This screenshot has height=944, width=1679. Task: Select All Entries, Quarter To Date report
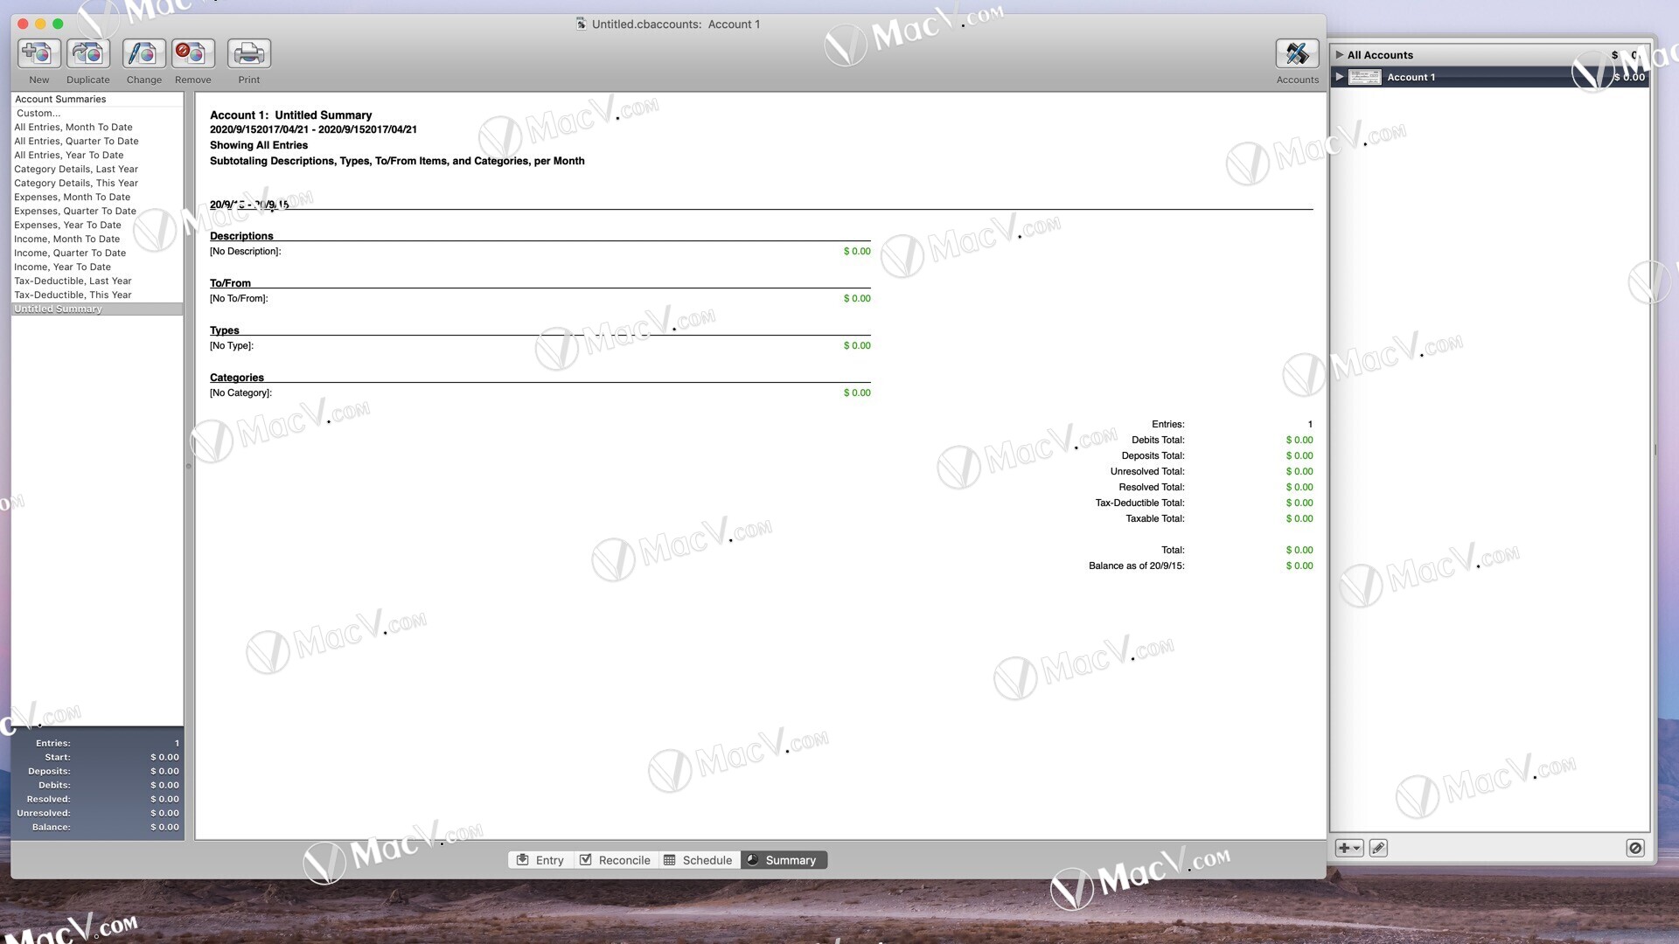pyautogui.click(x=76, y=140)
